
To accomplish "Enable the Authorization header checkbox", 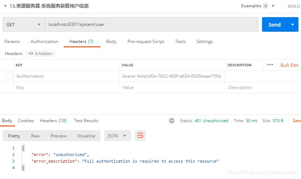I will 9,76.
